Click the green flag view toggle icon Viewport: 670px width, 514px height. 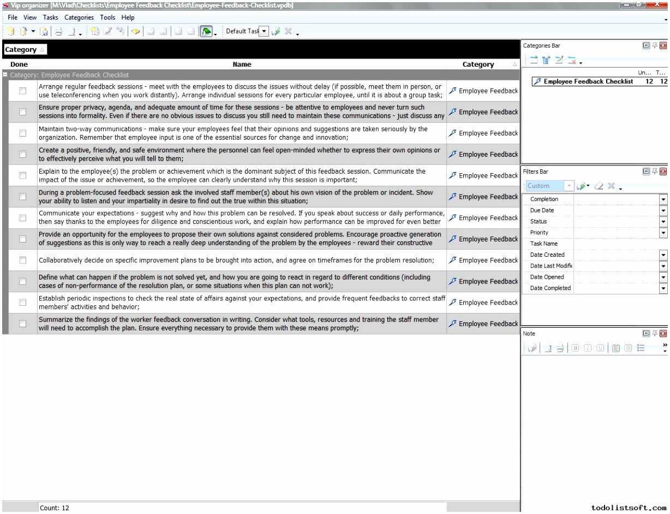pyautogui.click(x=206, y=31)
